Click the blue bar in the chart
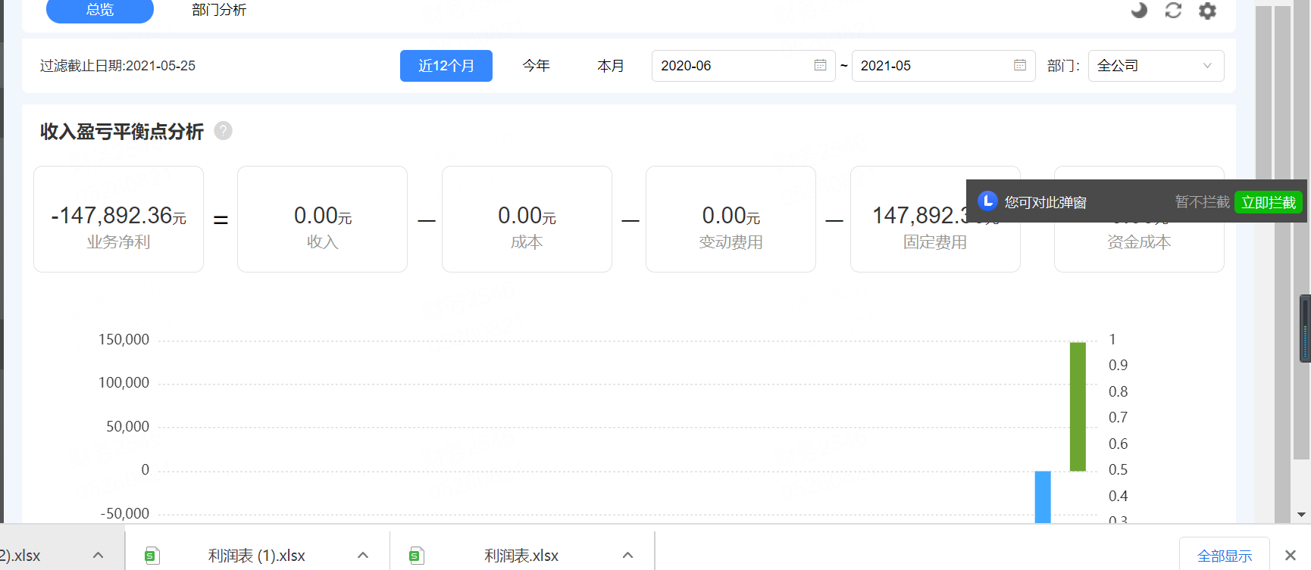This screenshot has height=570, width=1311. tap(1043, 497)
